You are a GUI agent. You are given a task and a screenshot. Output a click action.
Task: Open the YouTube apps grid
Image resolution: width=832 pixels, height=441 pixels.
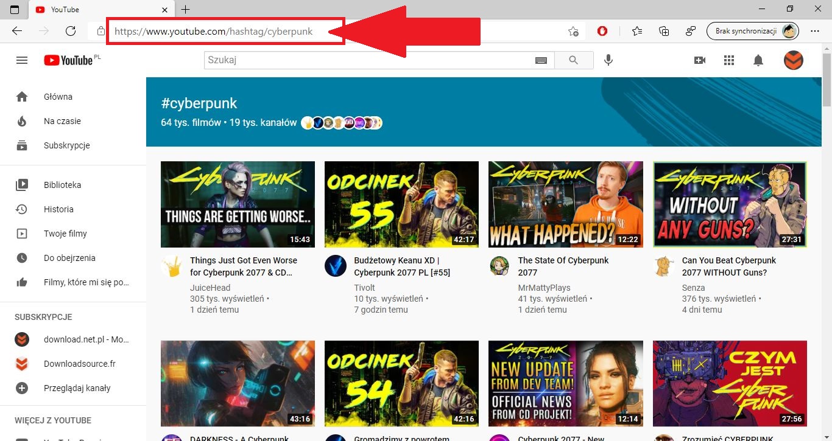click(729, 60)
